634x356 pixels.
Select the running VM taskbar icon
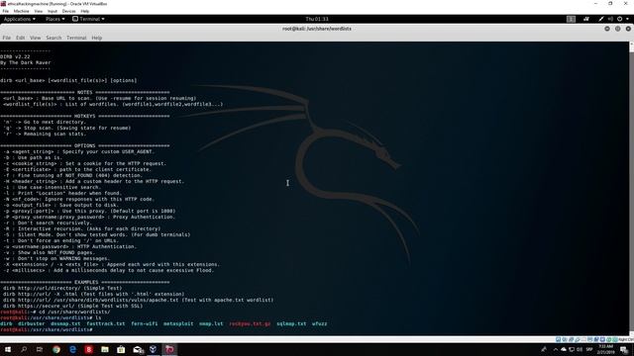[169, 349]
